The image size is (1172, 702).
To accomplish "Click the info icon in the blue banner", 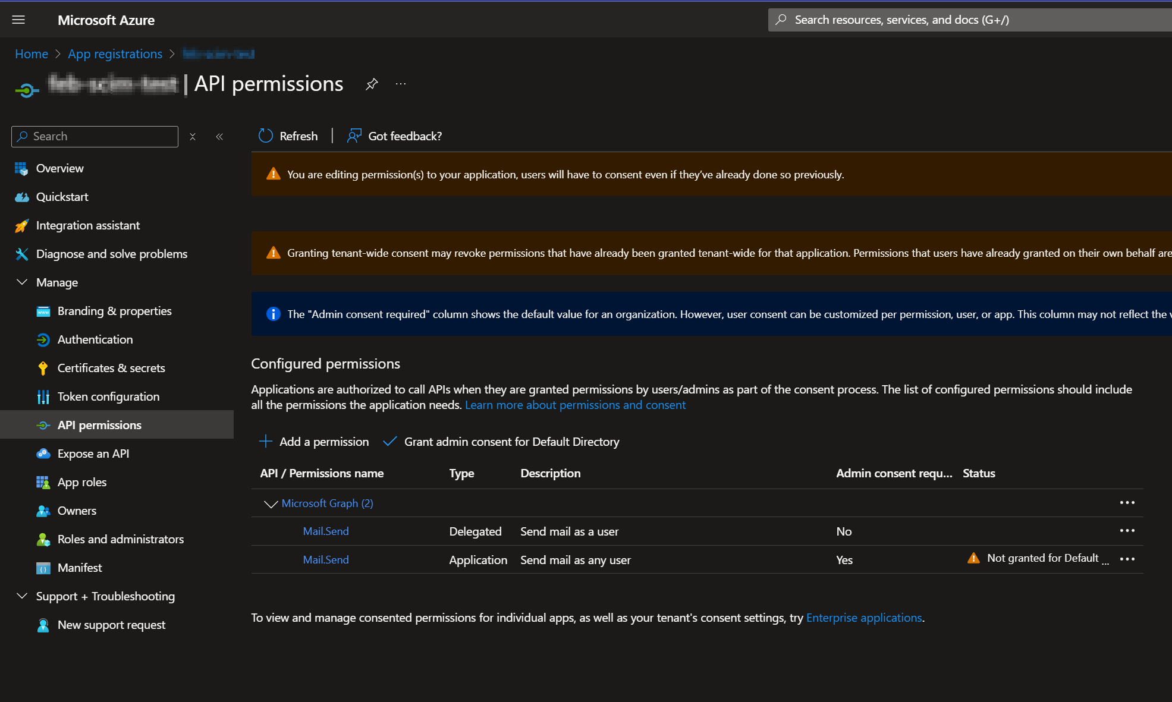I will [273, 314].
